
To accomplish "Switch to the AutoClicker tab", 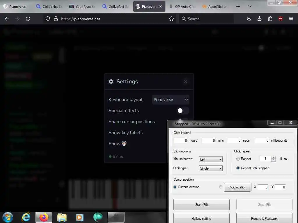I will click(x=215, y=7).
